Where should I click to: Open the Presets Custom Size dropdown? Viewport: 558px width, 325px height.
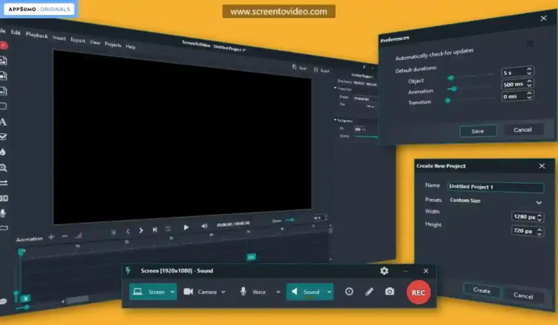pyautogui.click(x=495, y=201)
